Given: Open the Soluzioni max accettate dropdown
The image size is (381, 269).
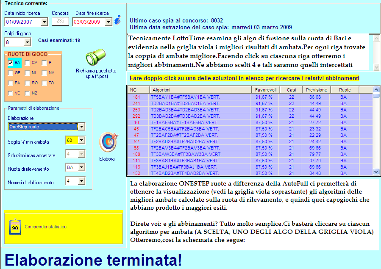Looking at the screenshot, I should pyautogui.click(x=81, y=154).
